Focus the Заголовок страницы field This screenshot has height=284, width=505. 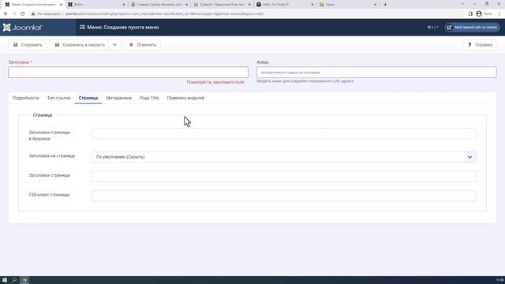click(x=284, y=177)
